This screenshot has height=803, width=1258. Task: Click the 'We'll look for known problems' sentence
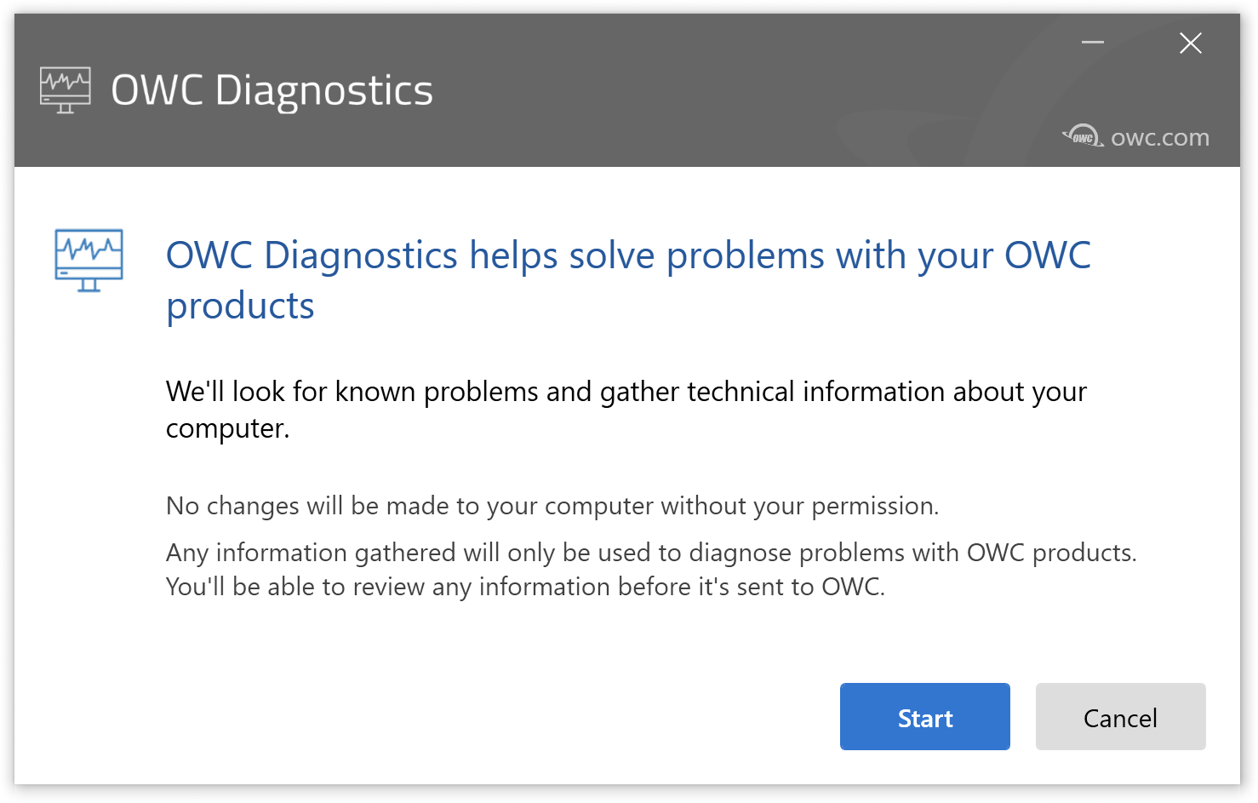[626, 392]
